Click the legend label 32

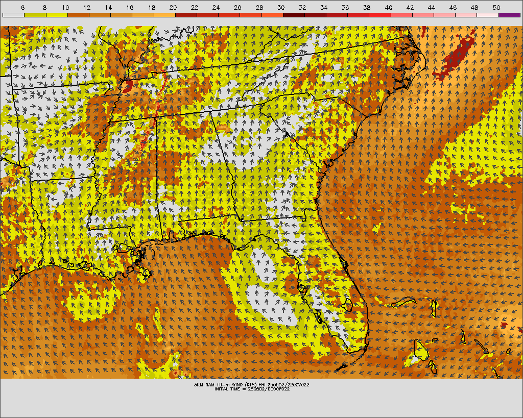[x=302, y=7]
